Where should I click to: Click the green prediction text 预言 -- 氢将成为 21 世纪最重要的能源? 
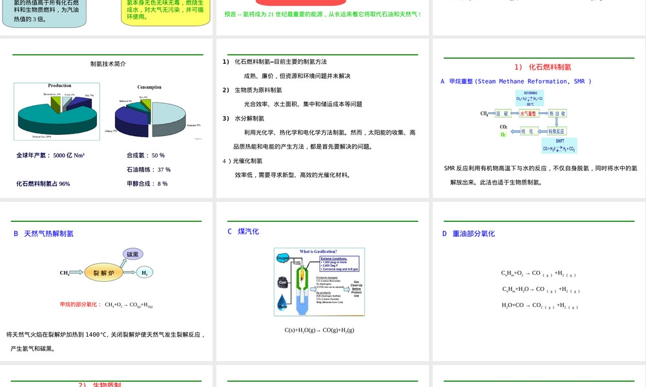tap(323, 14)
